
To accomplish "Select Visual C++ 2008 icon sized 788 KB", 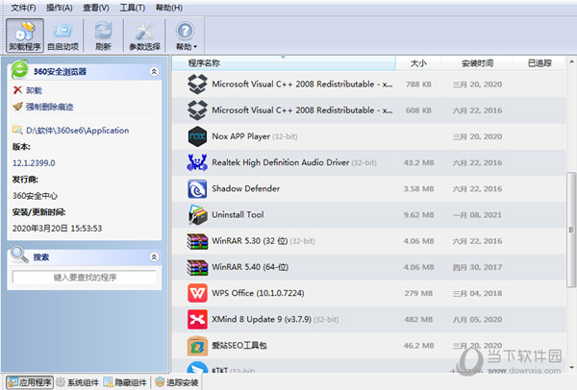I will point(197,85).
